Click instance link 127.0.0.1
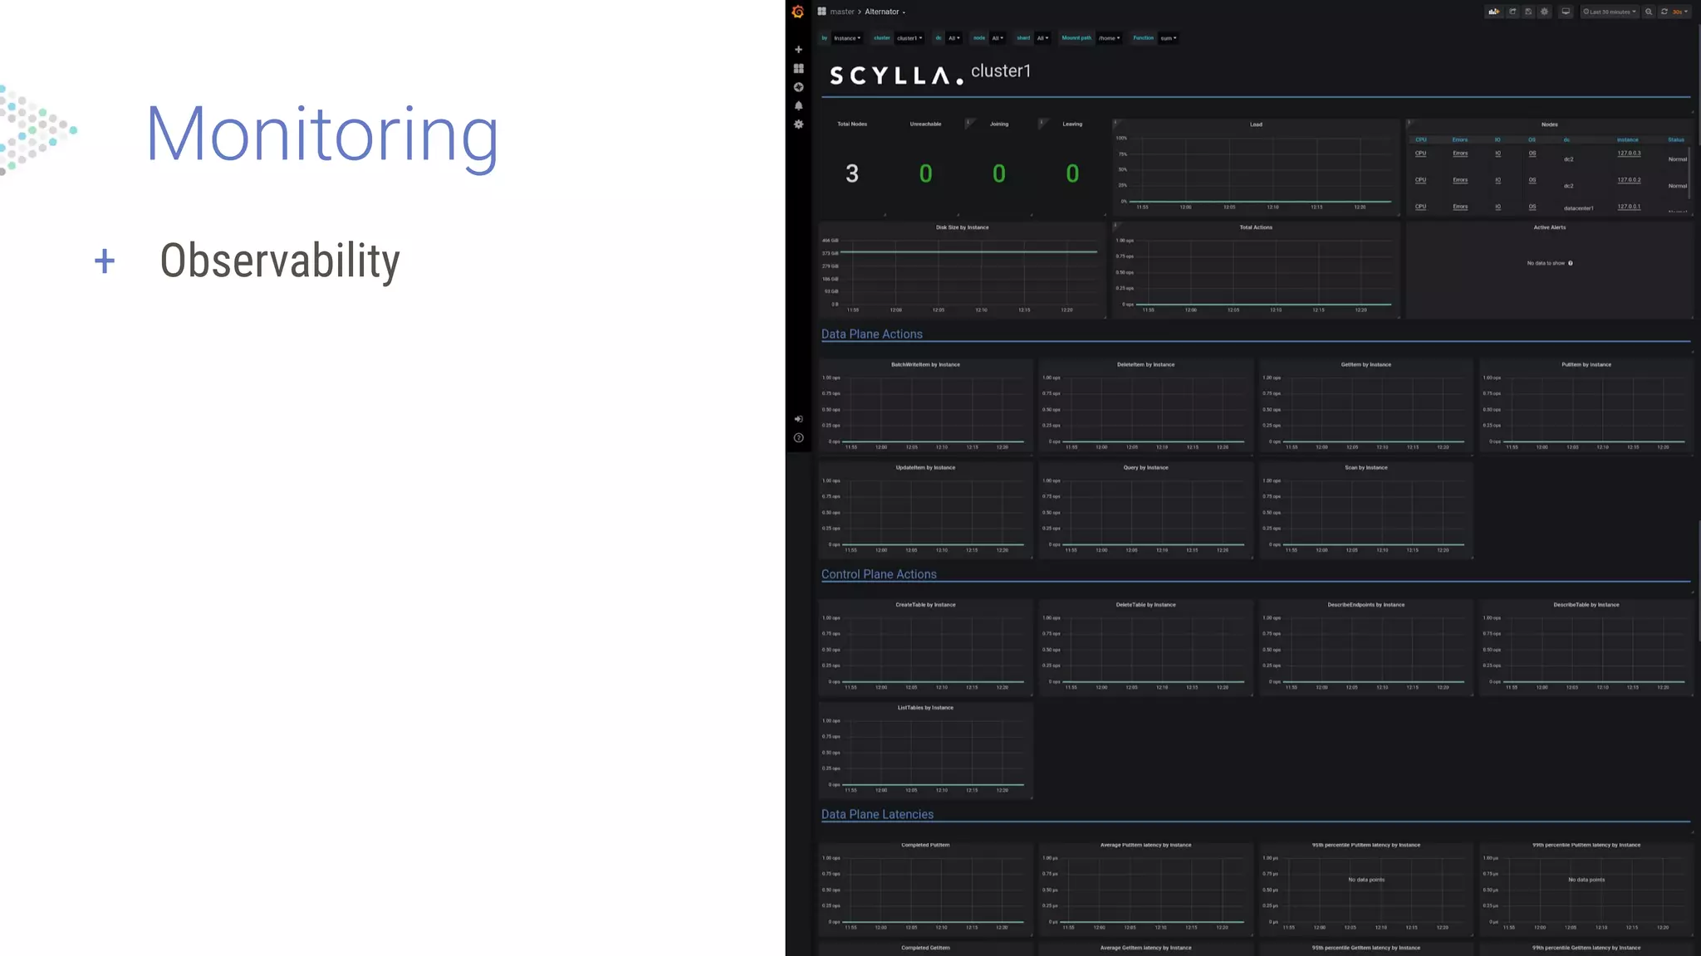 (1629, 206)
